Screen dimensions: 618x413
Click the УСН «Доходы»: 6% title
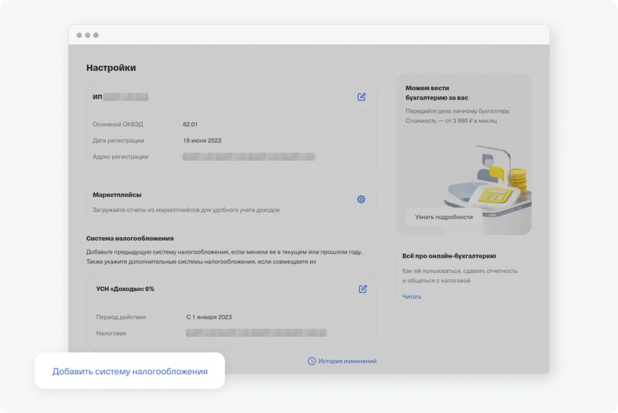point(125,289)
